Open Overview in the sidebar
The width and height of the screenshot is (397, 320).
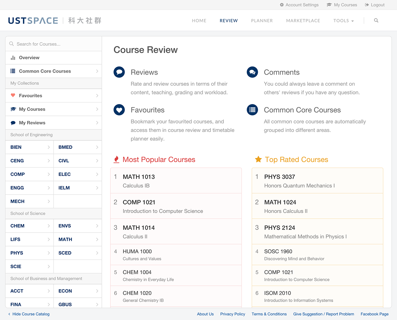[x=54, y=58]
